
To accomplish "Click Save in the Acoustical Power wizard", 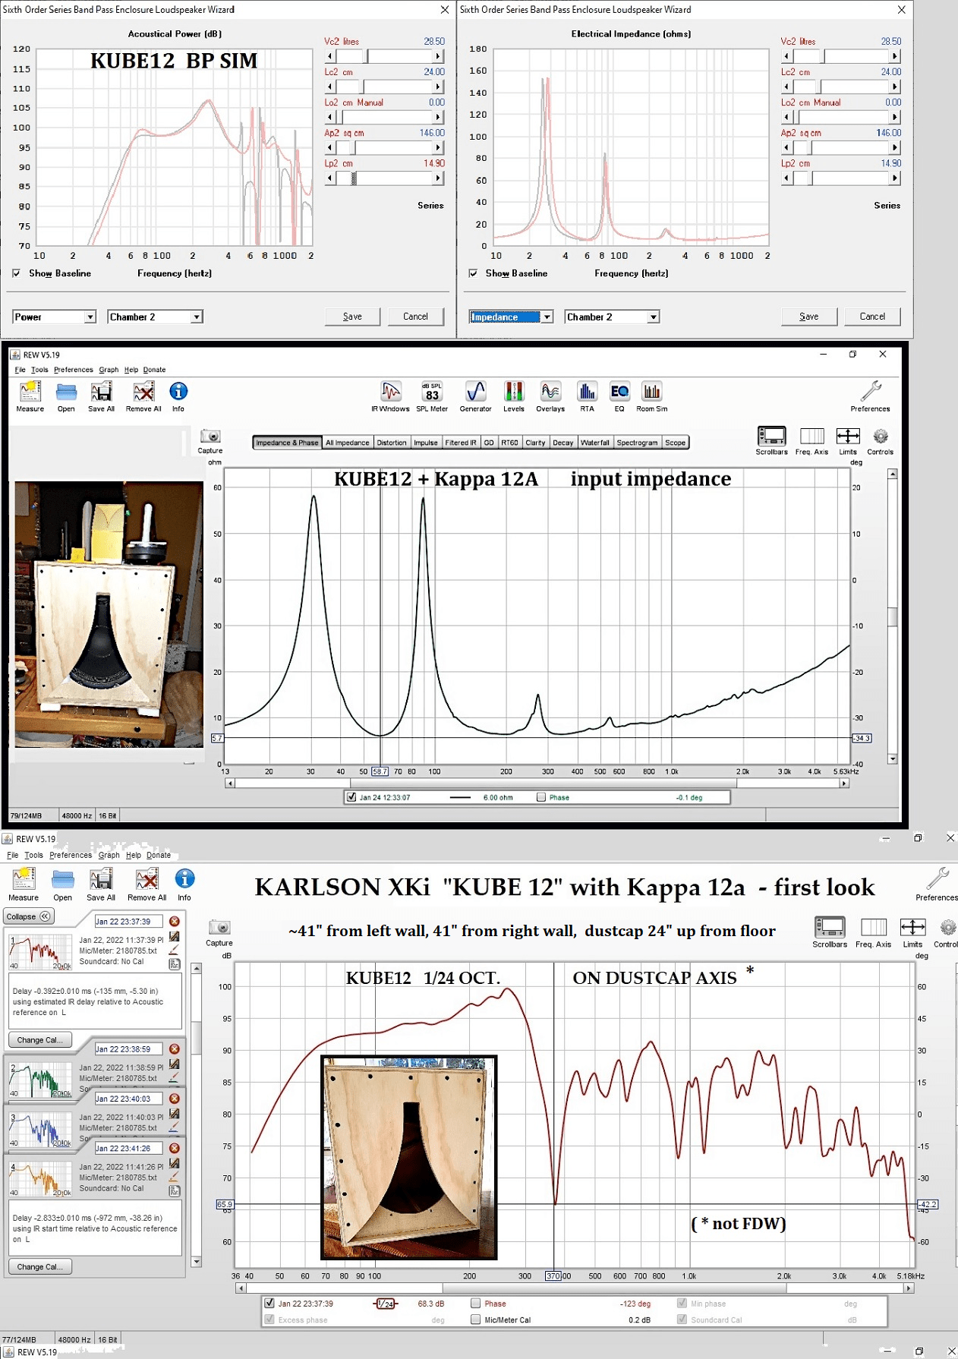I will coord(352,317).
